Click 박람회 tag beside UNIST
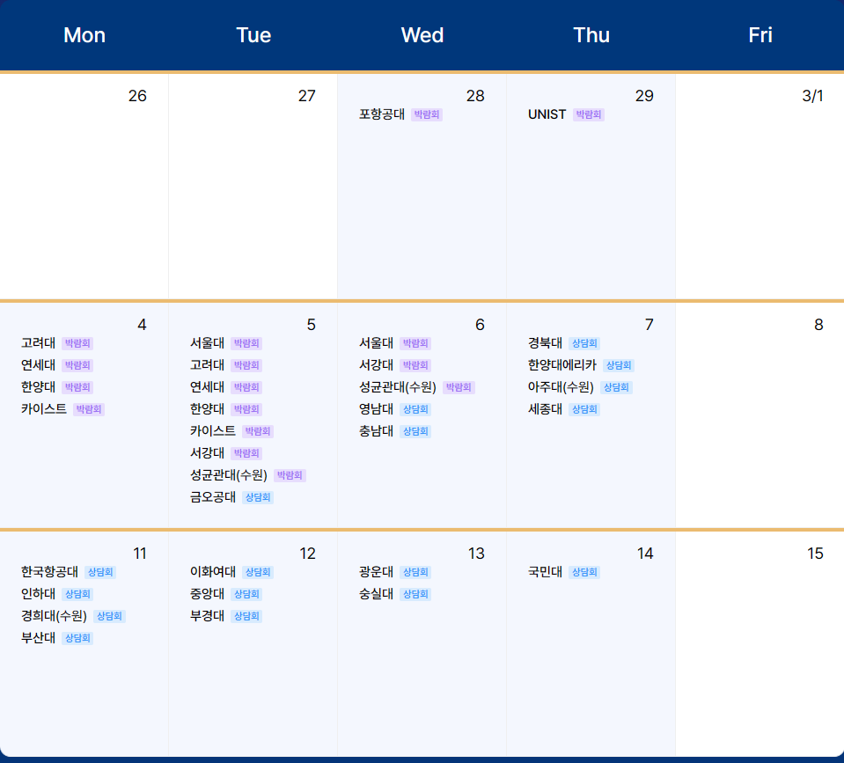Viewport: 844px width, 763px height. click(x=588, y=114)
